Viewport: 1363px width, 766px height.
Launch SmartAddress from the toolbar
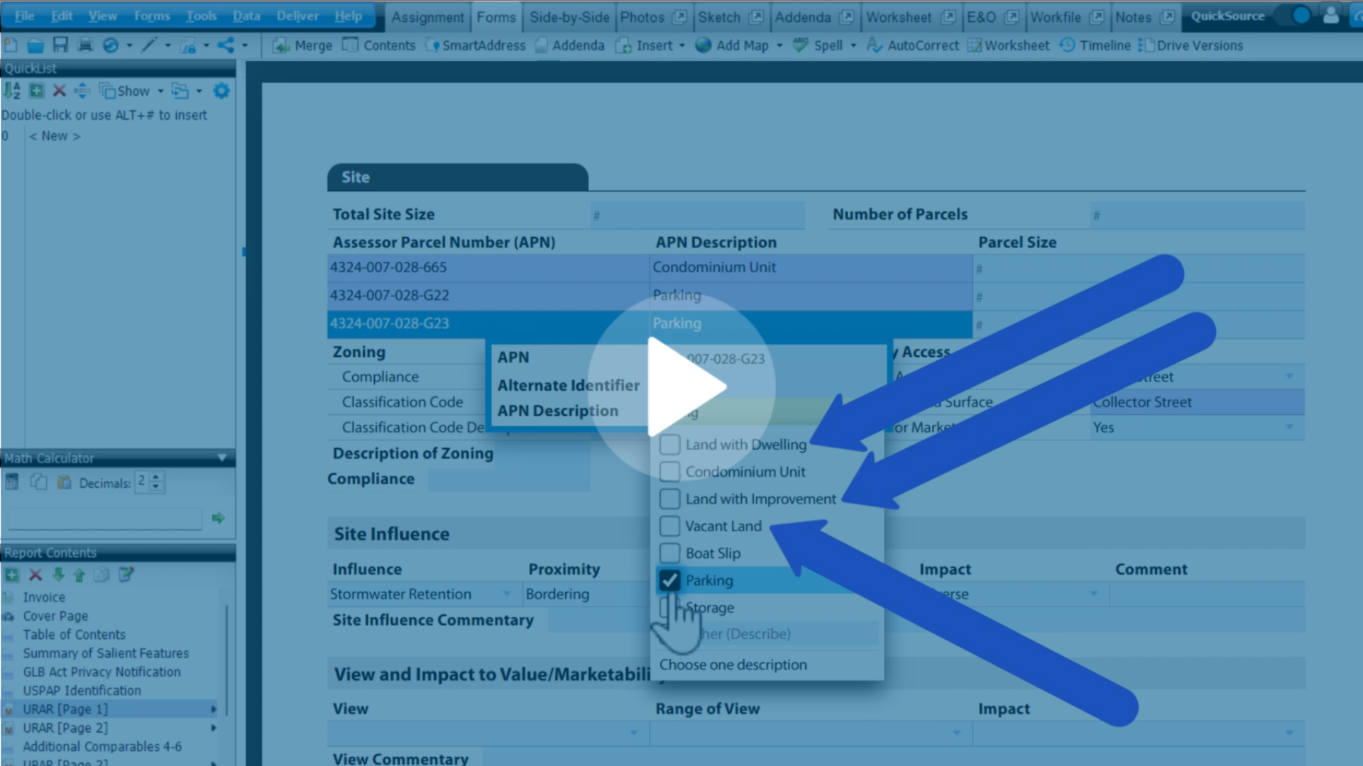(475, 45)
